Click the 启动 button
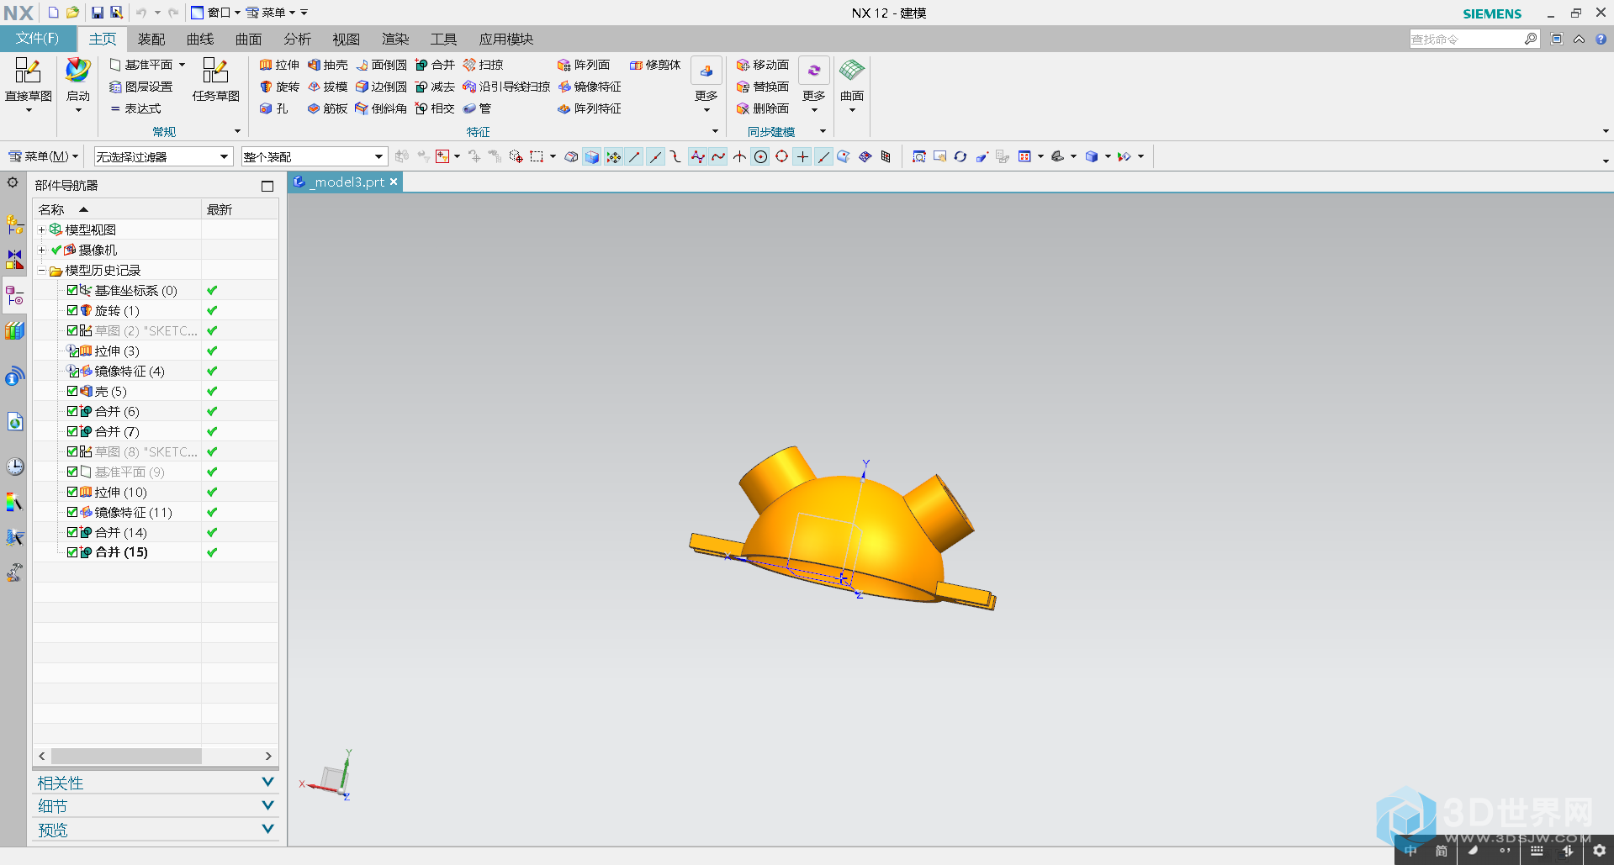 (x=78, y=85)
